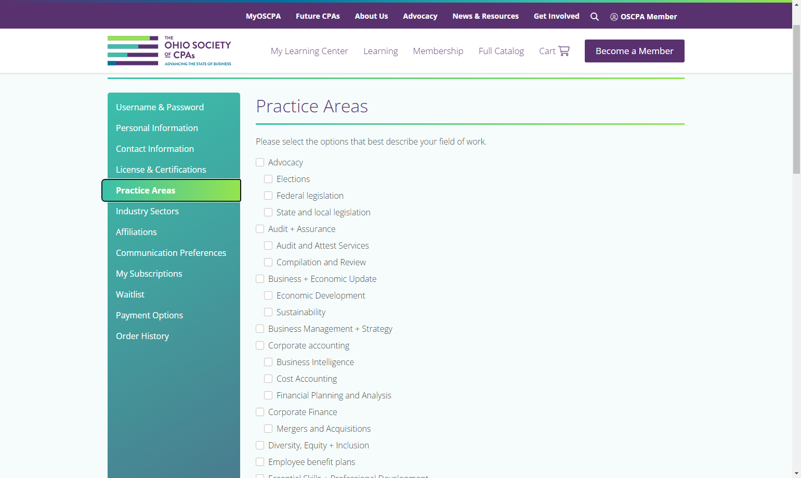Select Federal legislation checkbox
801x478 pixels.
[x=268, y=196]
